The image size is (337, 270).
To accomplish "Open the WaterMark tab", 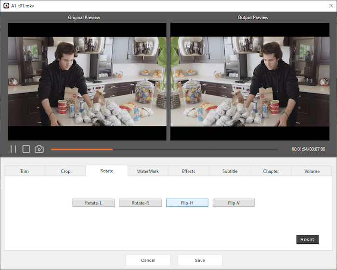I will (x=148, y=171).
